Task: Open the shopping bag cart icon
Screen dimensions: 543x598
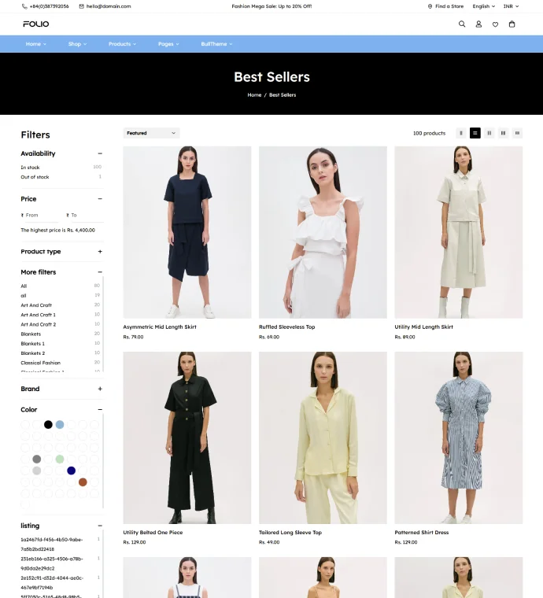Action: tap(512, 24)
